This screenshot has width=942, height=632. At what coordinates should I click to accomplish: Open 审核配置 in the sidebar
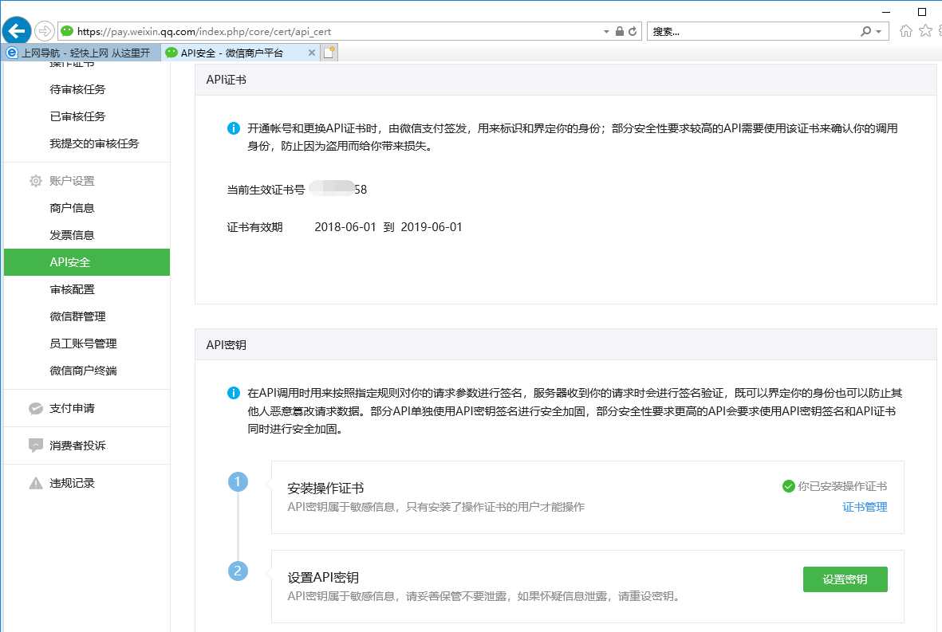(x=72, y=289)
